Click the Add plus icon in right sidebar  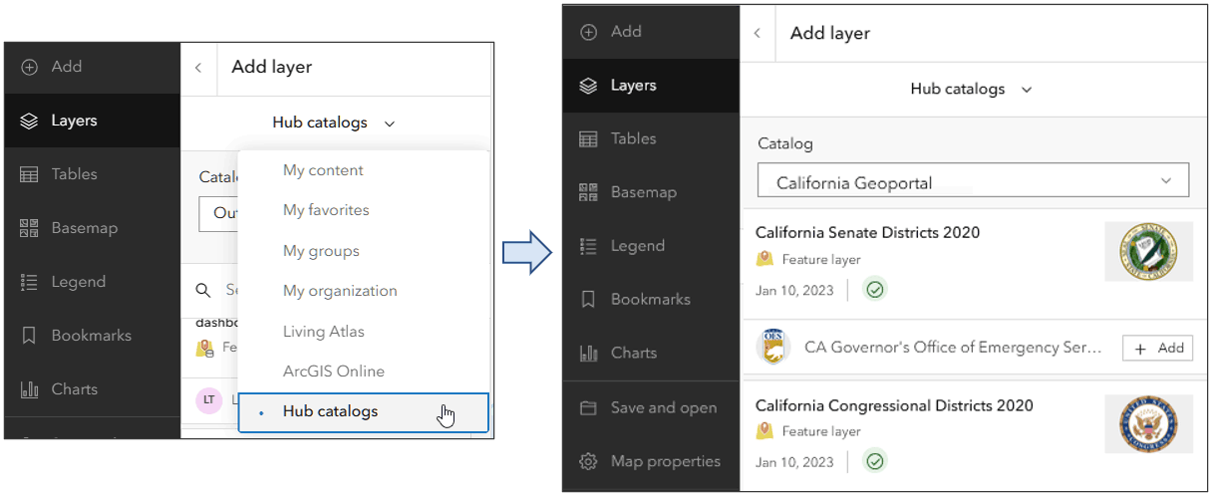point(588,32)
